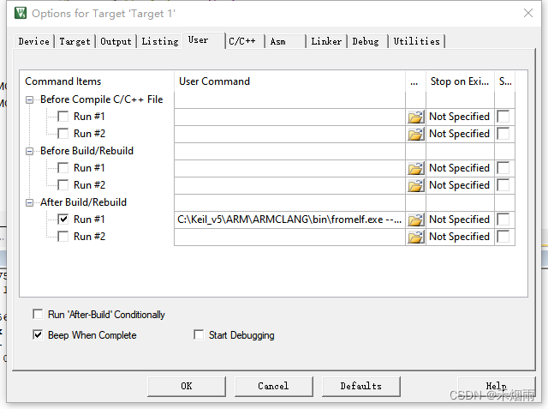Screen dimensions: 548x409
Task: Click browse folder icon for Before Compile Run #1
Action: (416, 117)
